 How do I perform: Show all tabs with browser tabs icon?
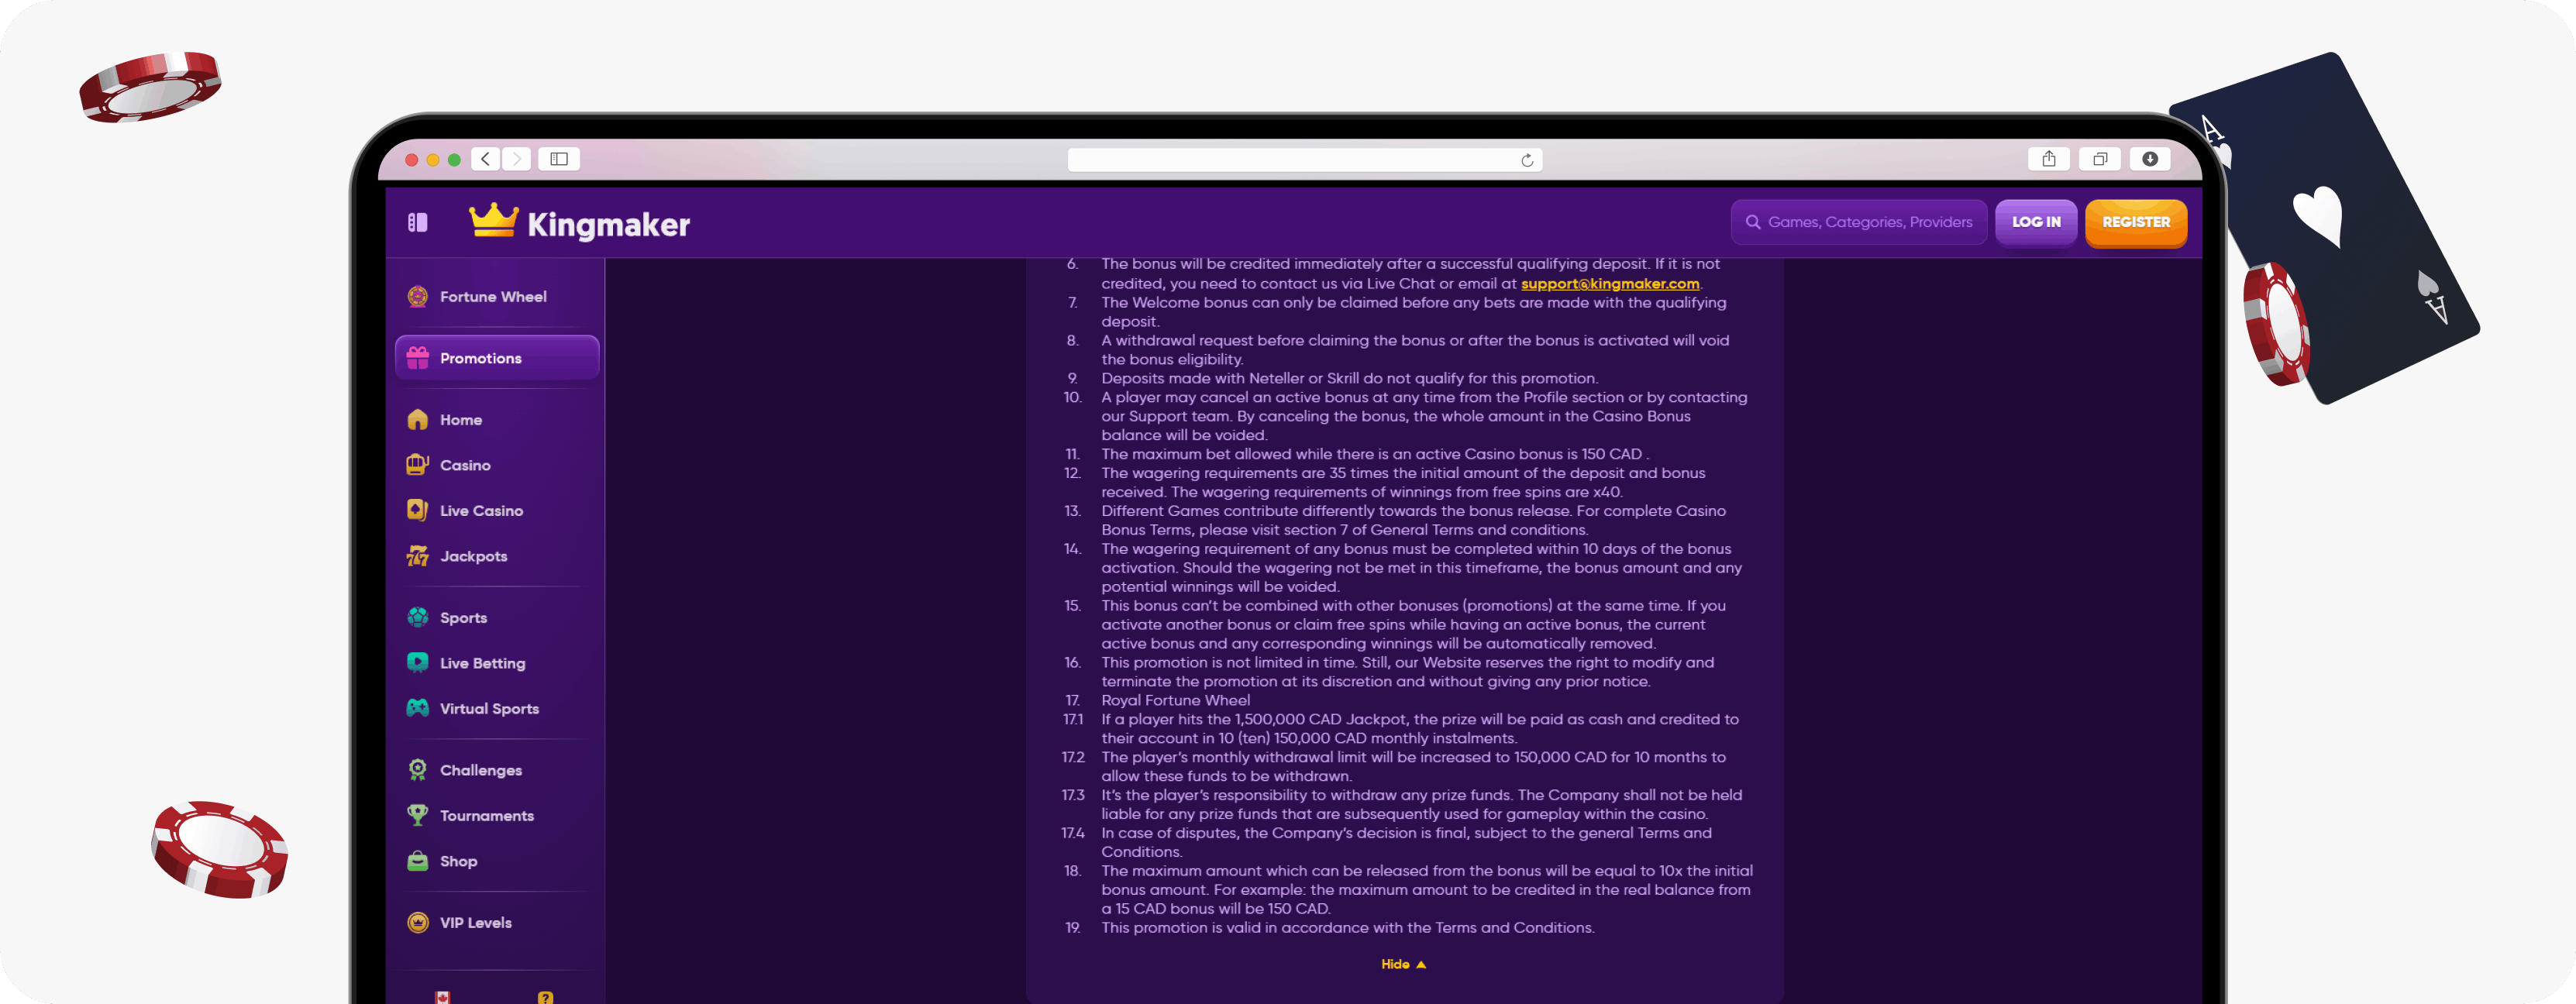point(2100,159)
